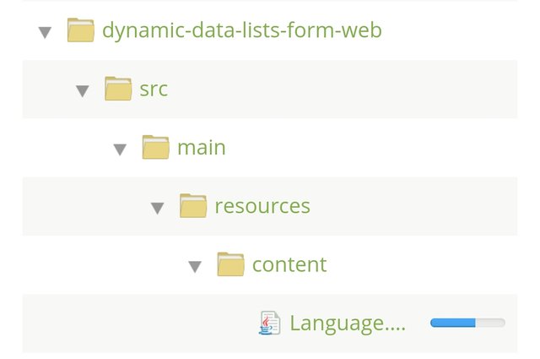The height and width of the screenshot is (359, 540).
Task: Collapse the src folder arrow
Action: 82,90
